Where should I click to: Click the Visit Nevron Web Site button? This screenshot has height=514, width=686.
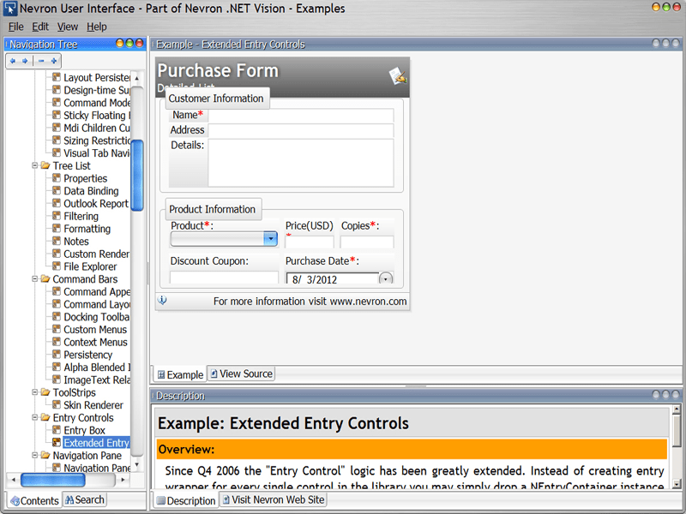[273, 499]
